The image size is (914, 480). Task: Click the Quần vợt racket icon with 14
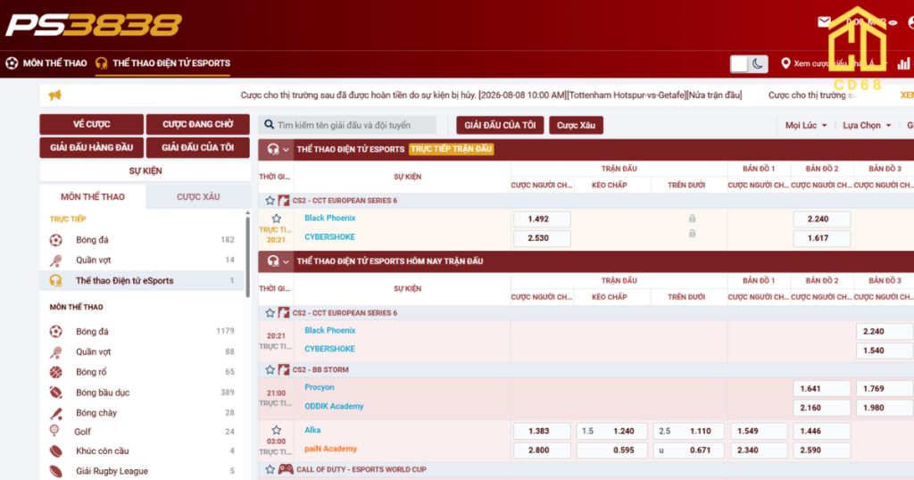pos(56,260)
